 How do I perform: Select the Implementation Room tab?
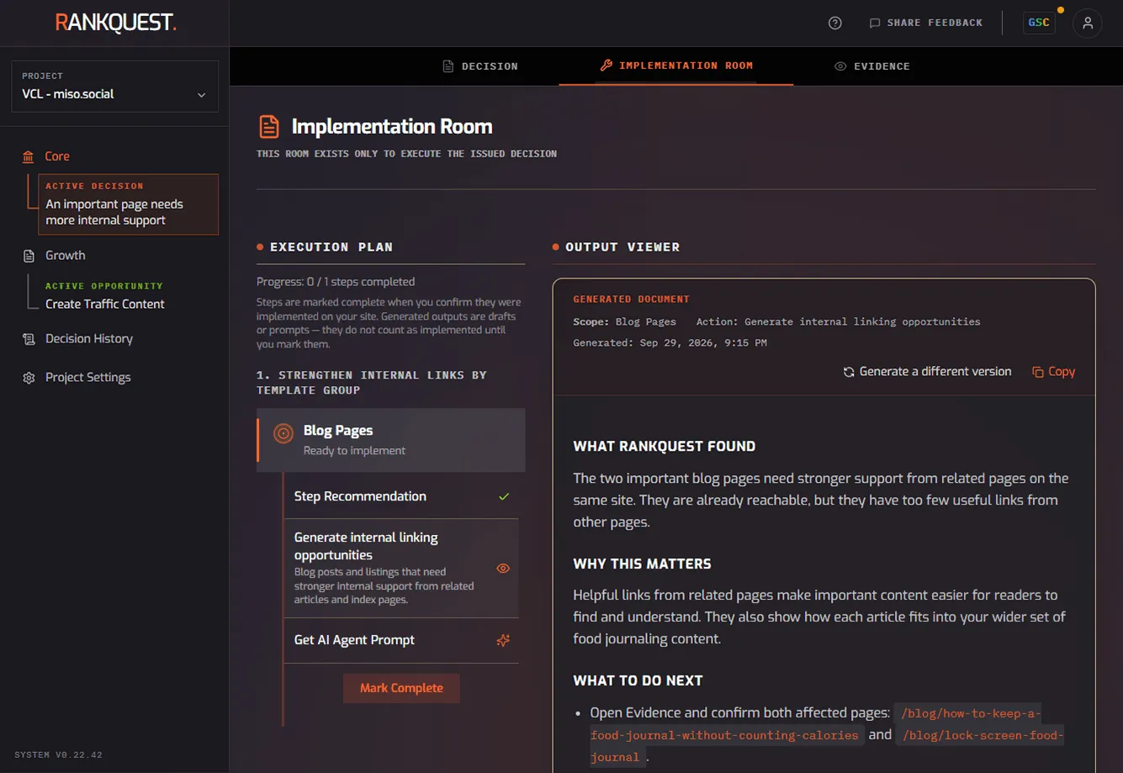click(x=676, y=66)
